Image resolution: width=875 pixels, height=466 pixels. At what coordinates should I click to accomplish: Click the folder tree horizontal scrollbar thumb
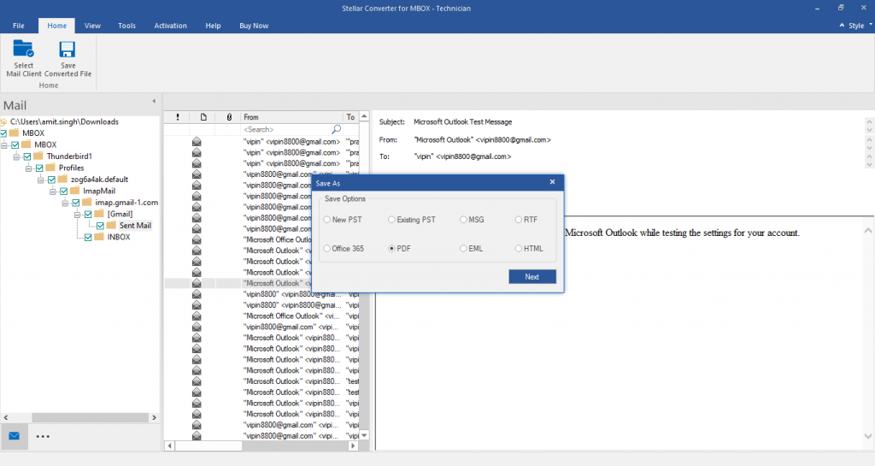(x=90, y=417)
